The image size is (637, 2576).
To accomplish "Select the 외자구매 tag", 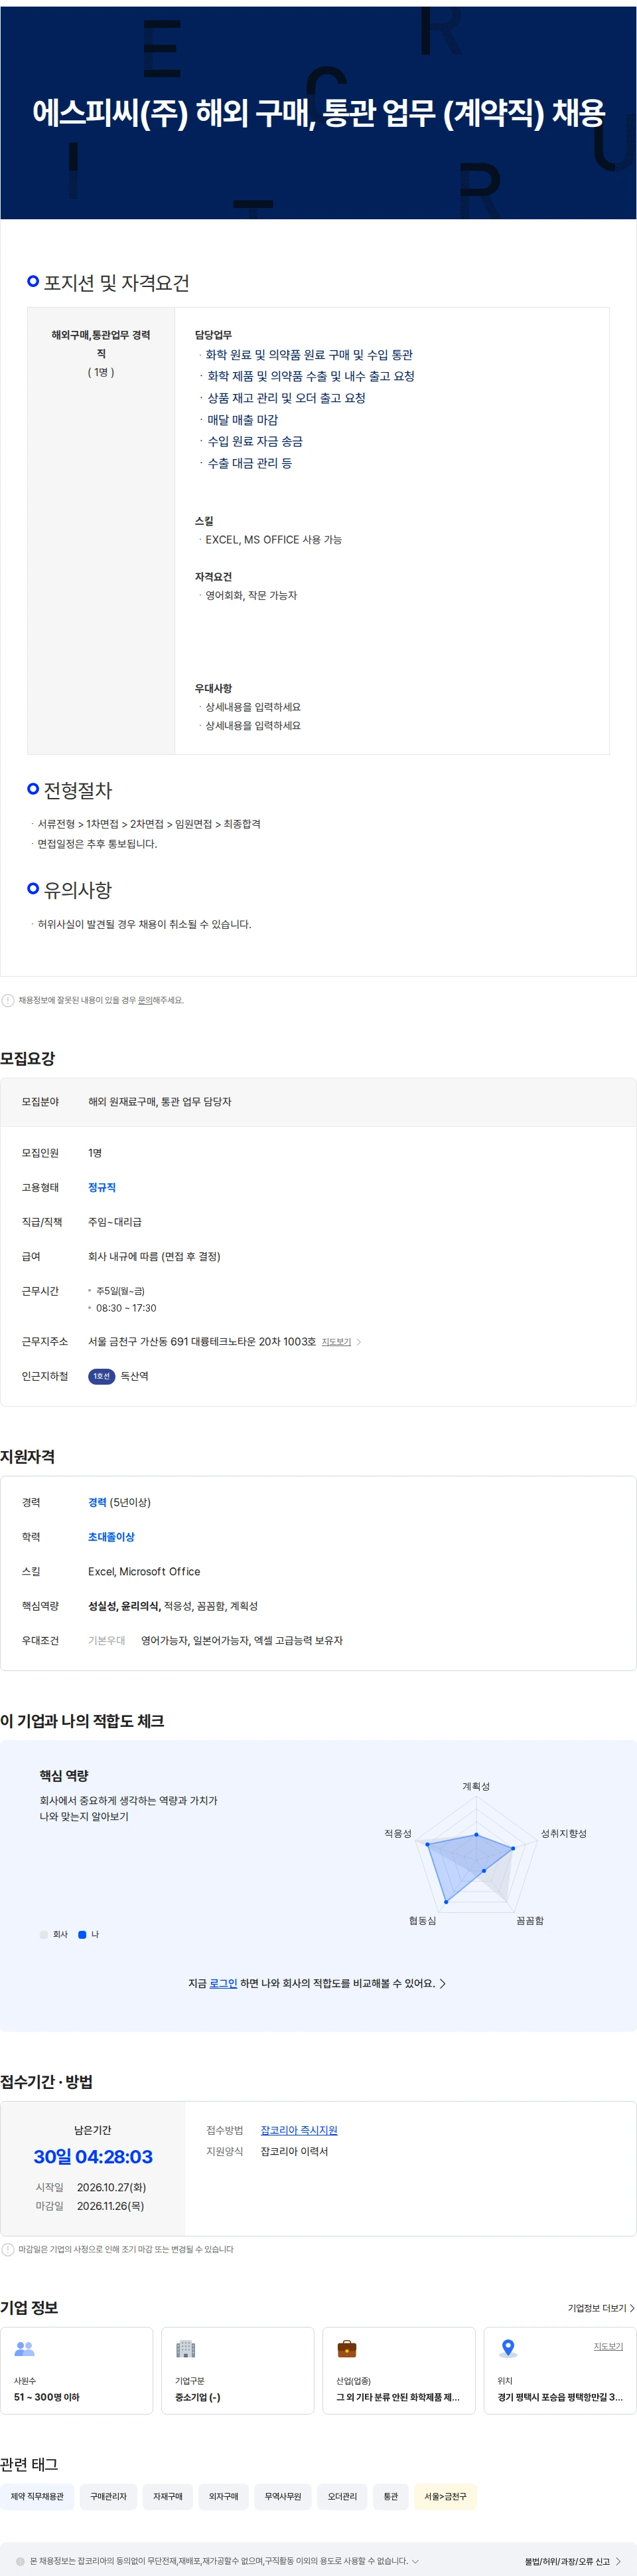I will pyautogui.click(x=224, y=2497).
